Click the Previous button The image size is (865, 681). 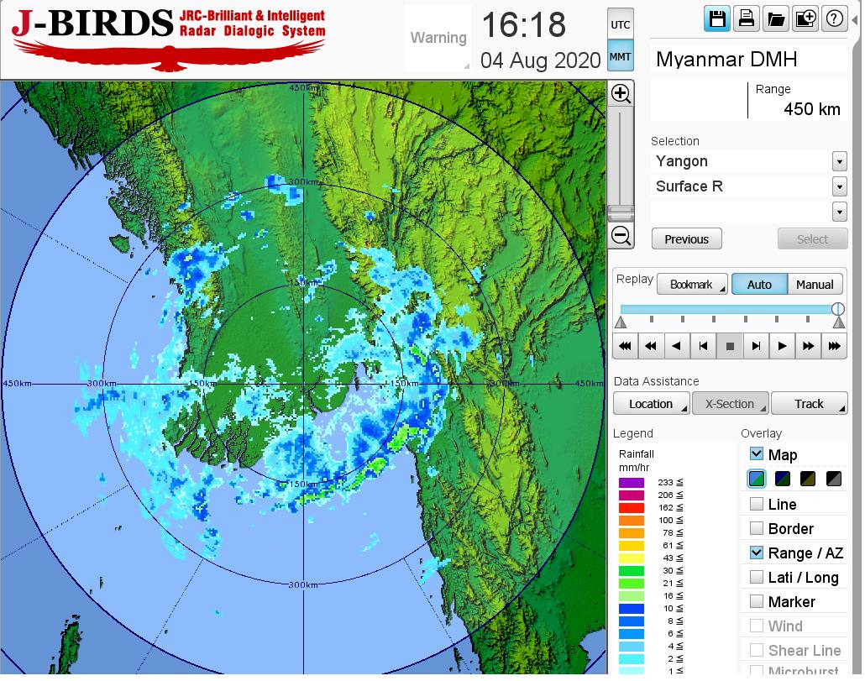click(686, 239)
